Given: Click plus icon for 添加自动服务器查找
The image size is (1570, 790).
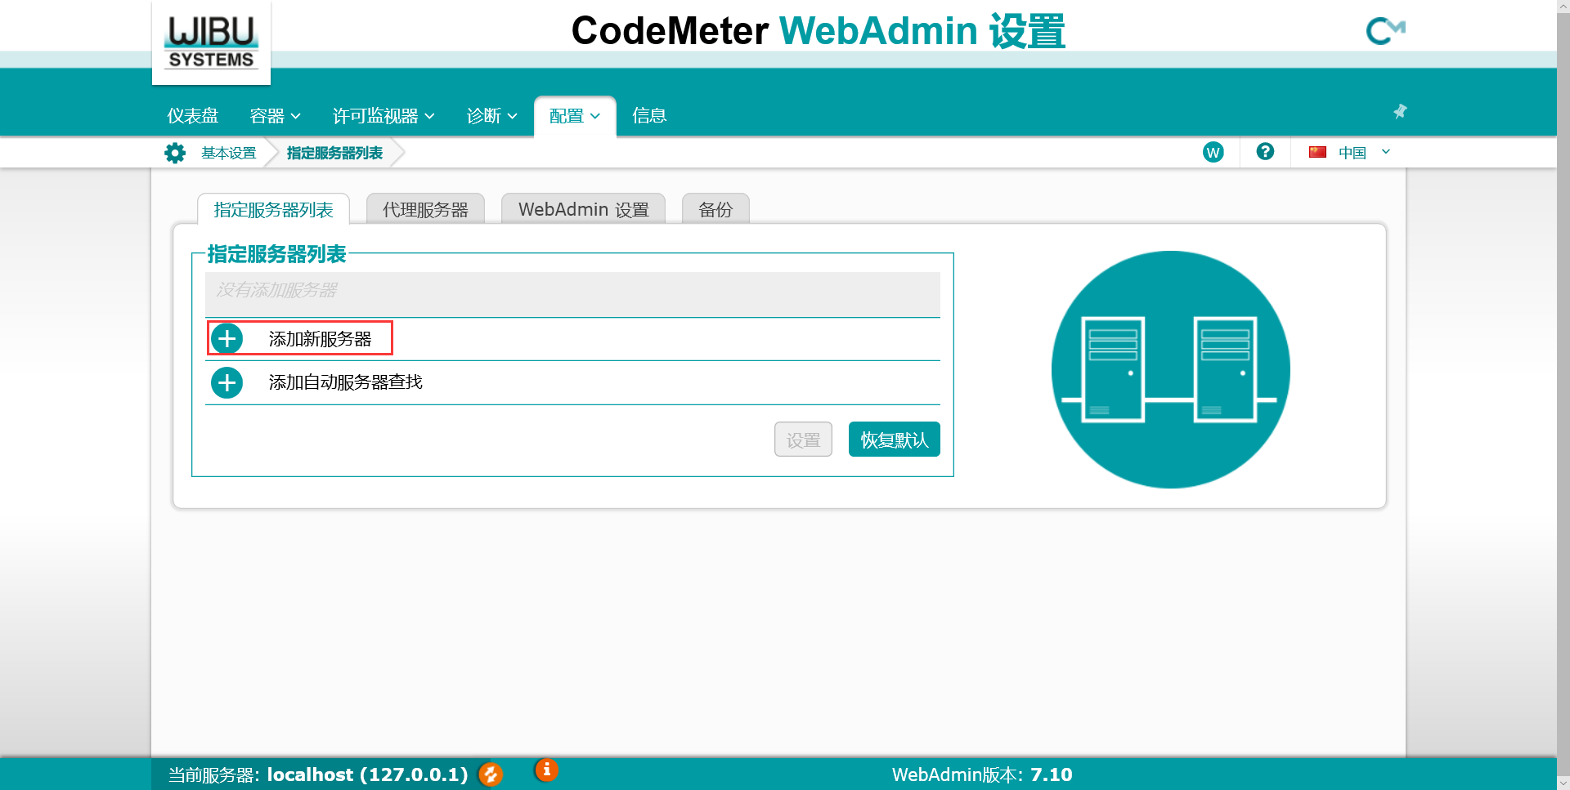Looking at the screenshot, I should point(227,382).
